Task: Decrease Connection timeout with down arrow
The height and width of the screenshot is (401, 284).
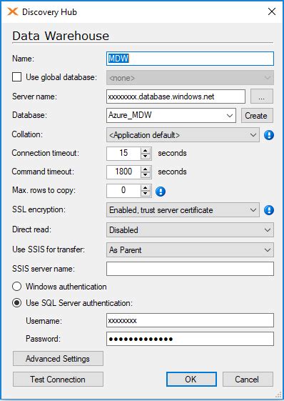Action: 146,157
